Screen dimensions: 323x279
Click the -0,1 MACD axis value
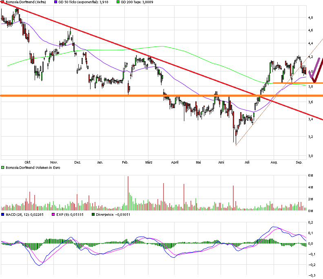tap(312, 254)
